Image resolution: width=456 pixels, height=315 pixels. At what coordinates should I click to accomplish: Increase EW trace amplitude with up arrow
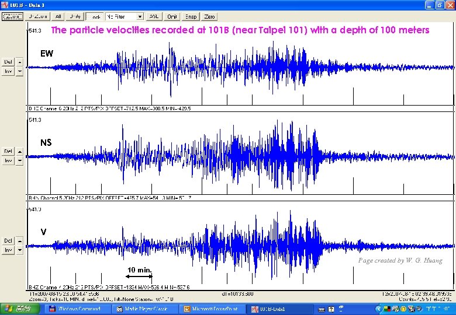[x=19, y=62]
